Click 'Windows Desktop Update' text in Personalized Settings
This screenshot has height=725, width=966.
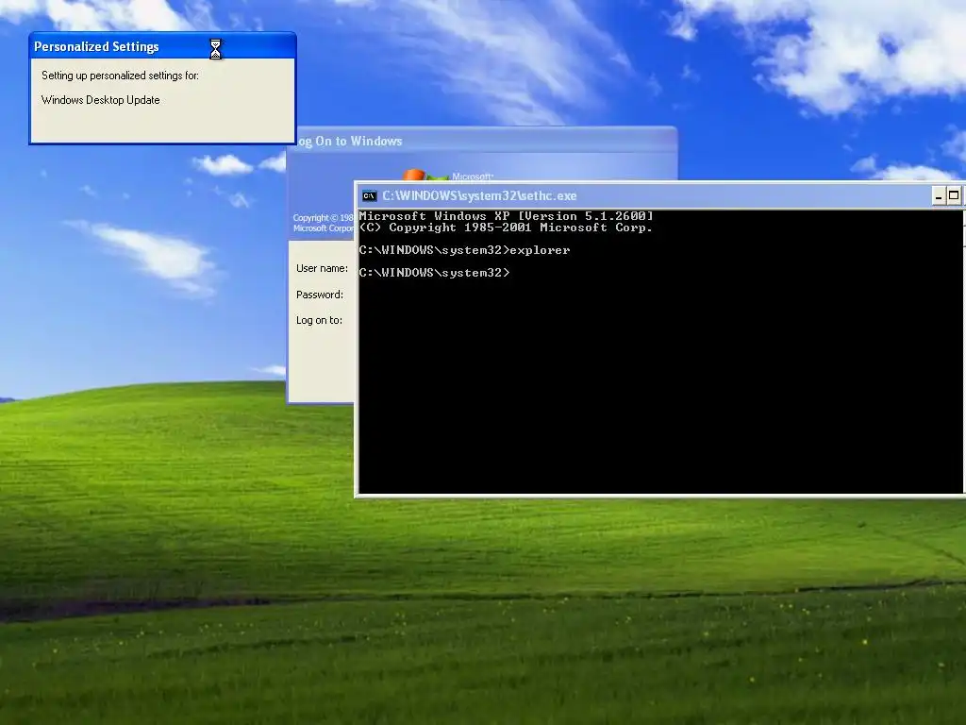[x=100, y=100]
